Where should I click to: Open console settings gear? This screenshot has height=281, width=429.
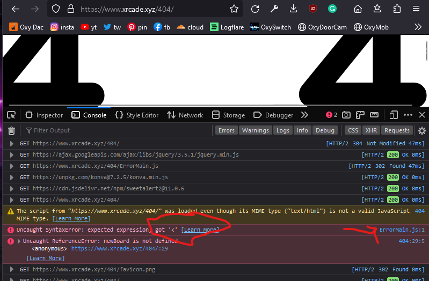tap(422, 131)
